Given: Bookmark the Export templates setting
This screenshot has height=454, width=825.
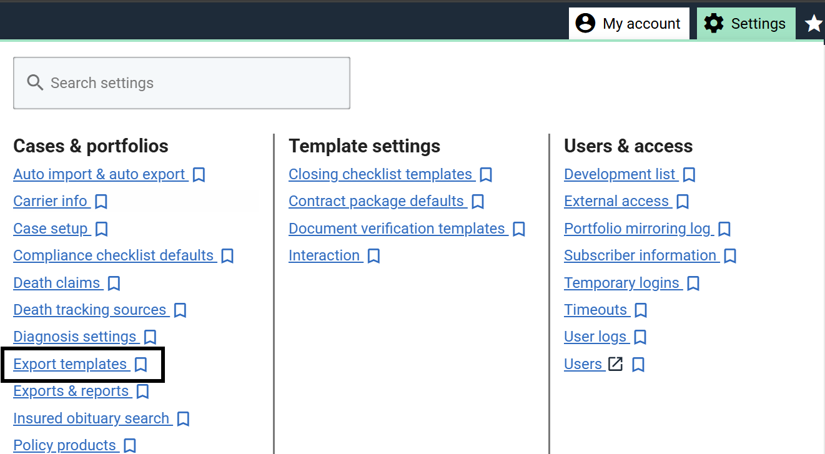Looking at the screenshot, I should tap(141, 365).
